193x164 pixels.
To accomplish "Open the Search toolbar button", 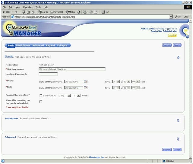I will click(x=43, y=12).
